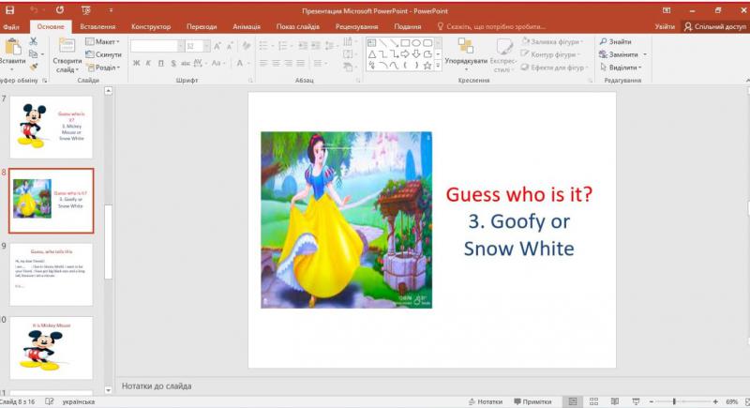Open the Макет layout dropdown

102,41
